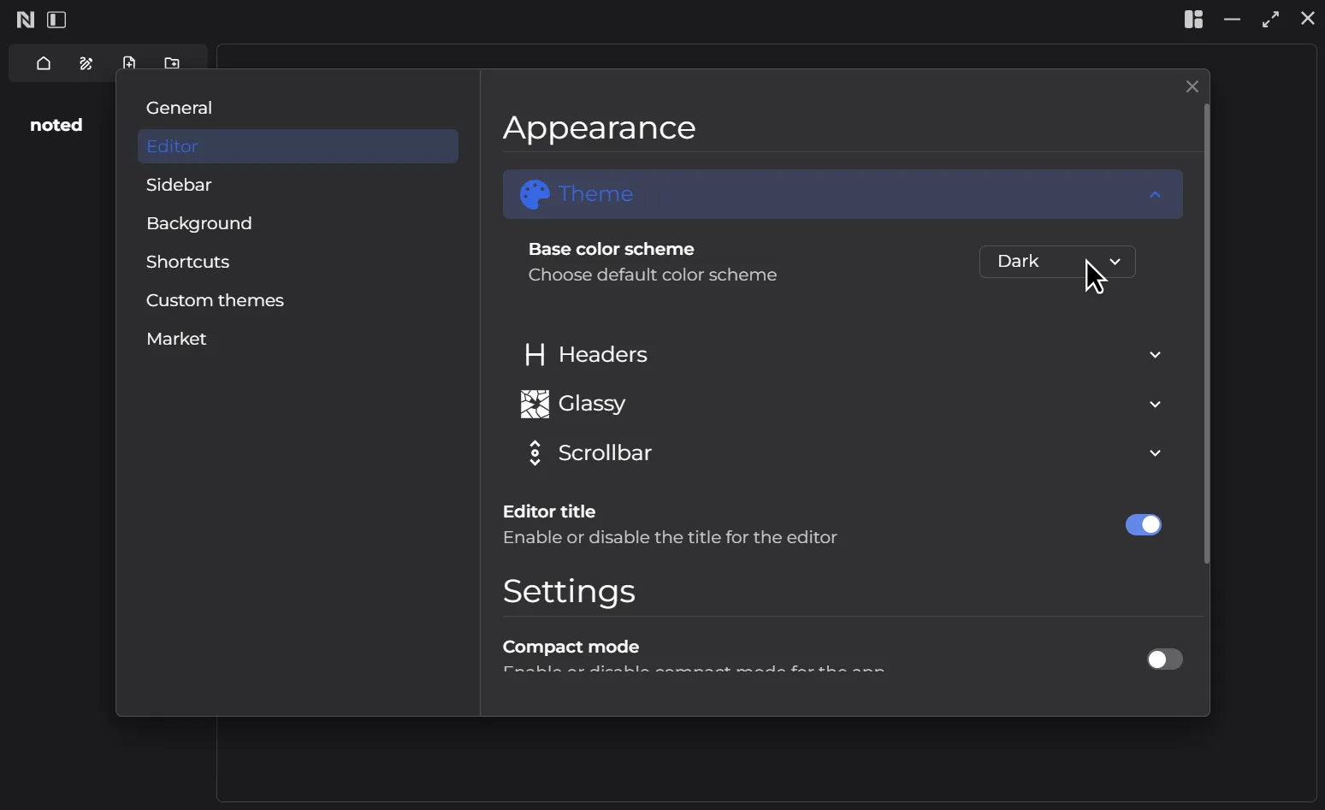The height and width of the screenshot is (810, 1325).
Task: Create a new note file icon
Action: (x=129, y=63)
